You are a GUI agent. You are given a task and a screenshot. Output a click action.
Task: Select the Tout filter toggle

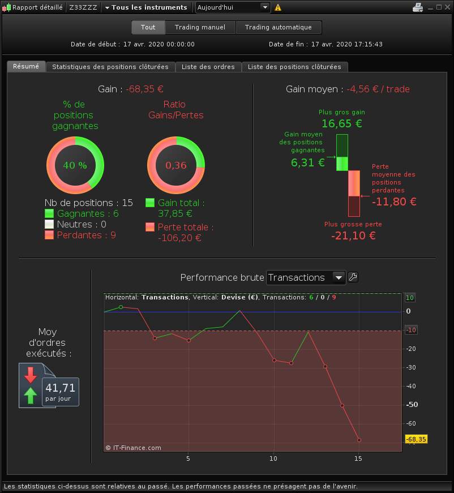148,27
